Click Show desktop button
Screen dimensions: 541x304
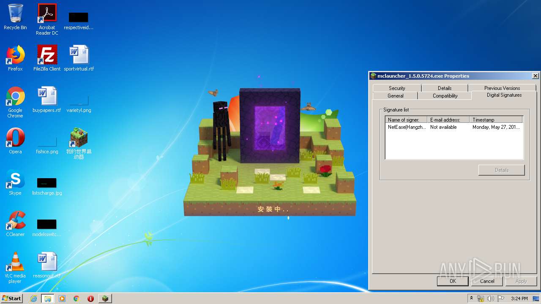click(537, 299)
